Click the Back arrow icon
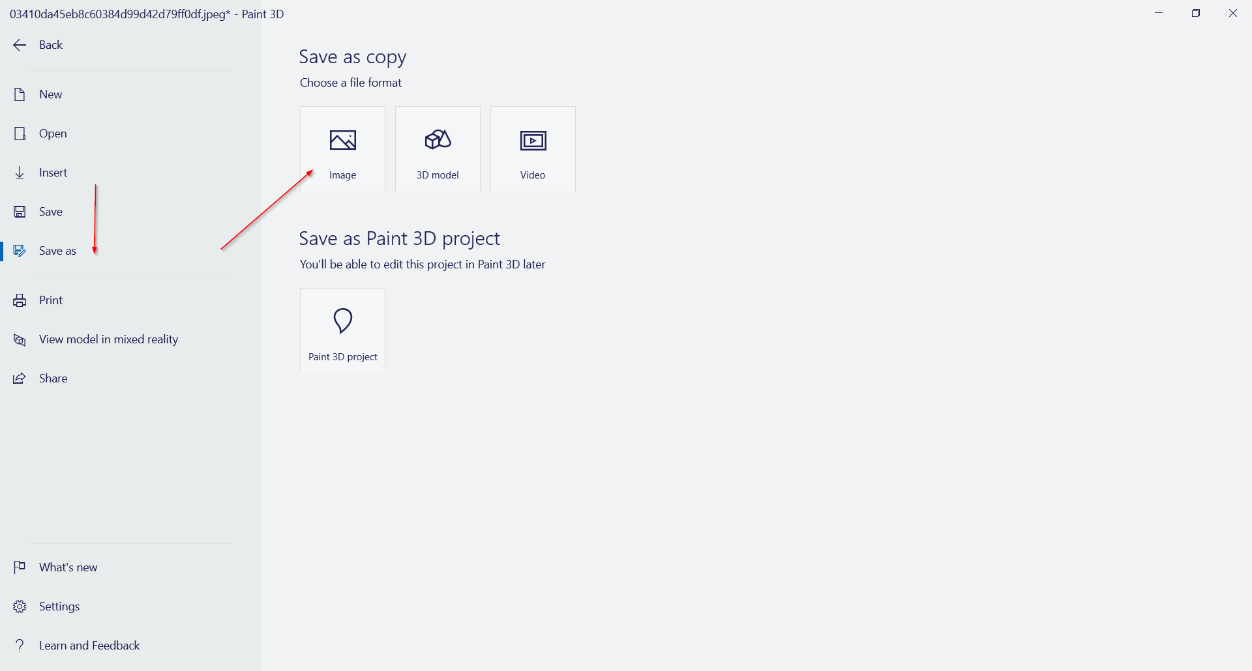1252x671 pixels. coord(20,45)
